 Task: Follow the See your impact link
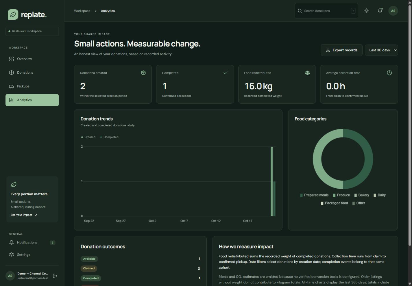[24, 215]
